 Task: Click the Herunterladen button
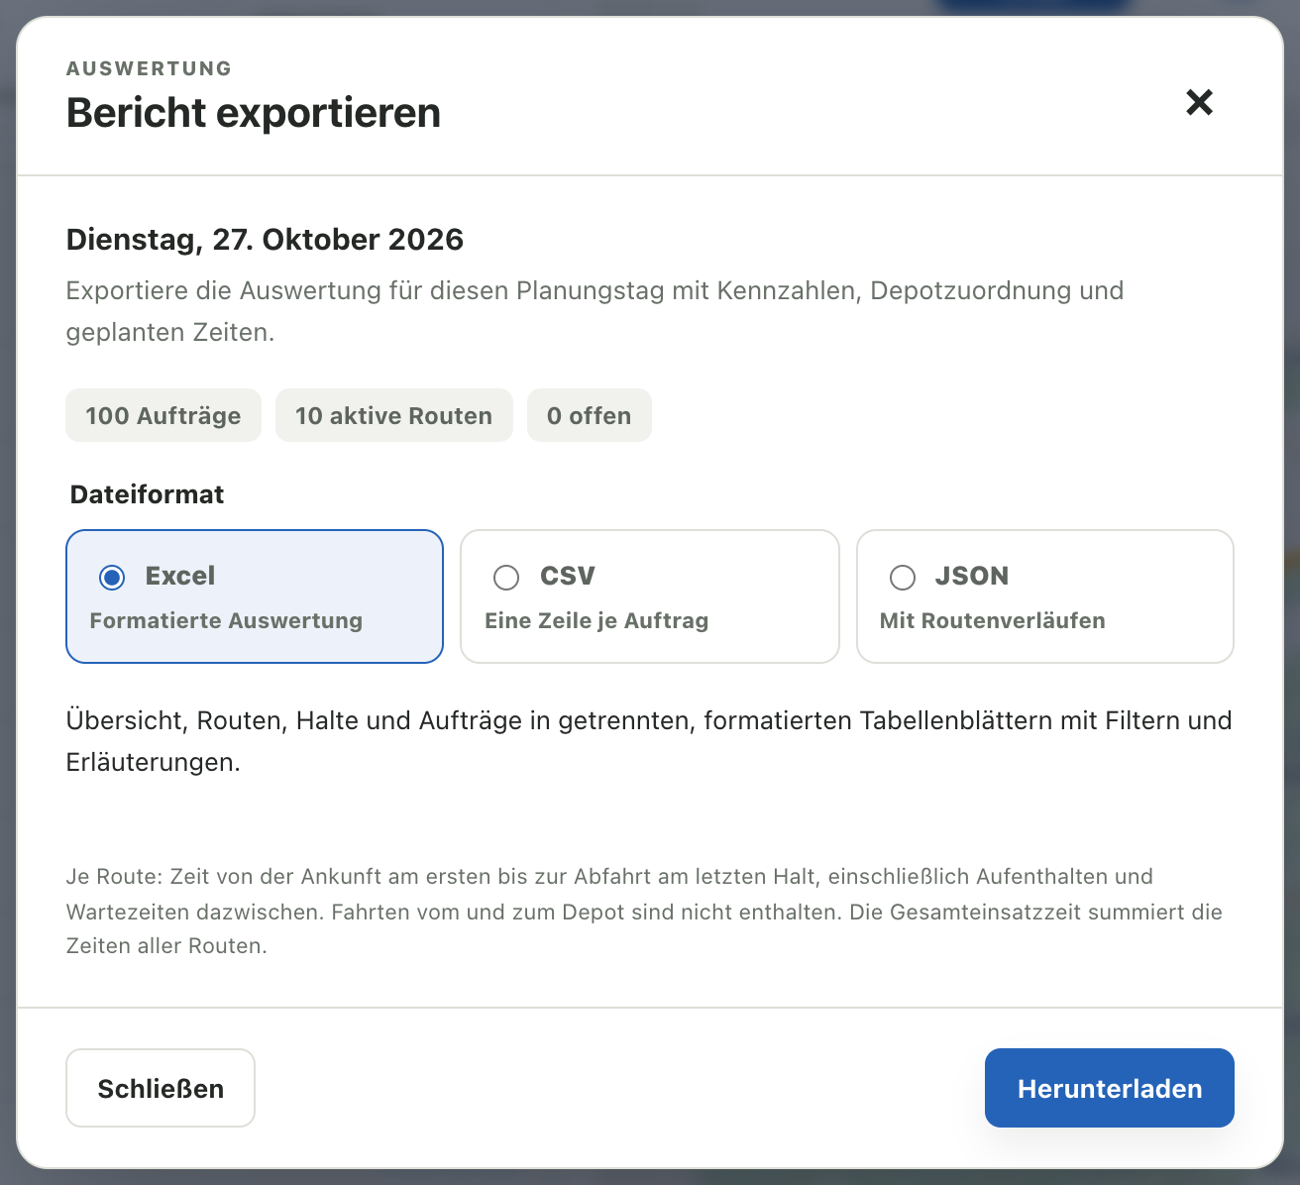1110,1088
